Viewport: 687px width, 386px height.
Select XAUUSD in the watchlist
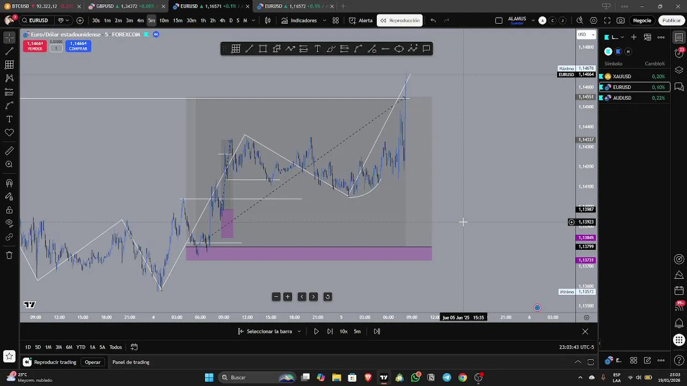point(634,77)
